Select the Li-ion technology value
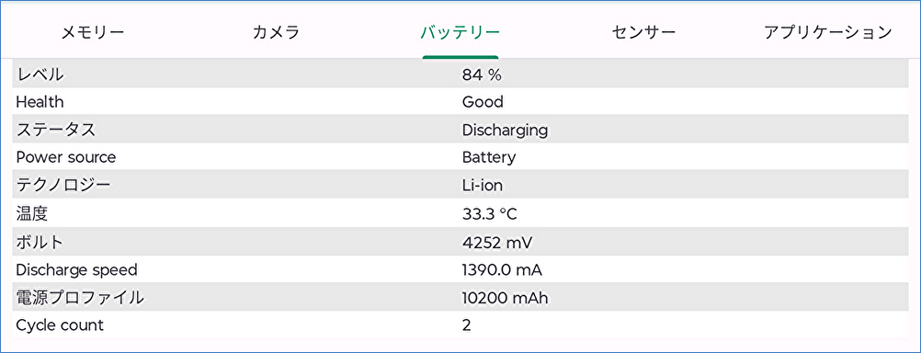Image resolution: width=921 pixels, height=353 pixels. (483, 187)
